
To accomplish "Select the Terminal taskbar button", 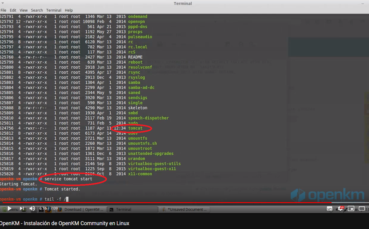I will (132, 210).
